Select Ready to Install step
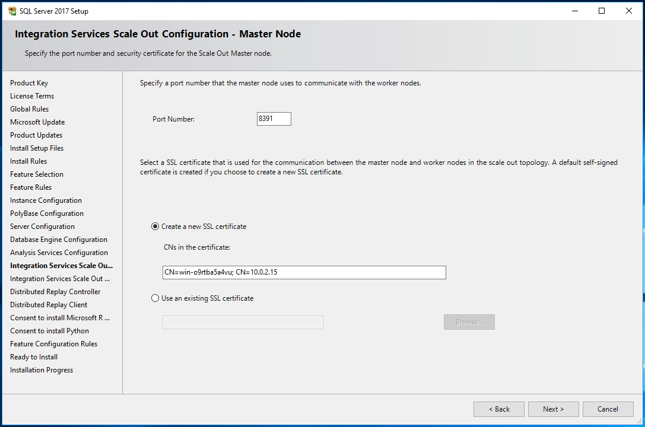Viewport: 645px width, 427px height. click(34, 357)
